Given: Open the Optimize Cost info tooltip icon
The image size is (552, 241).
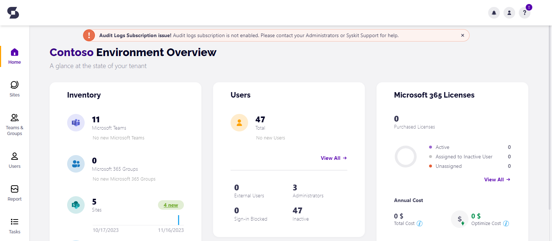Looking at the screenshot, I should (x=506, y=223).
